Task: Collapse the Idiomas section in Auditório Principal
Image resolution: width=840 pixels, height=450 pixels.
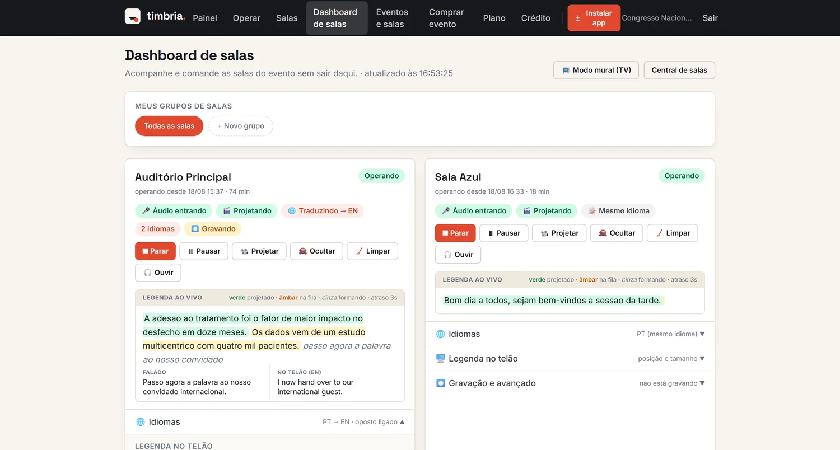Action: pos(270,422)
